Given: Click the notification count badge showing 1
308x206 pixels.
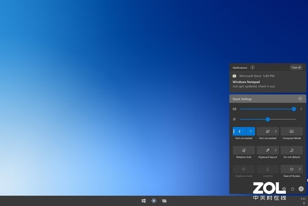Looking at the screenshot, I should (252, 68).
